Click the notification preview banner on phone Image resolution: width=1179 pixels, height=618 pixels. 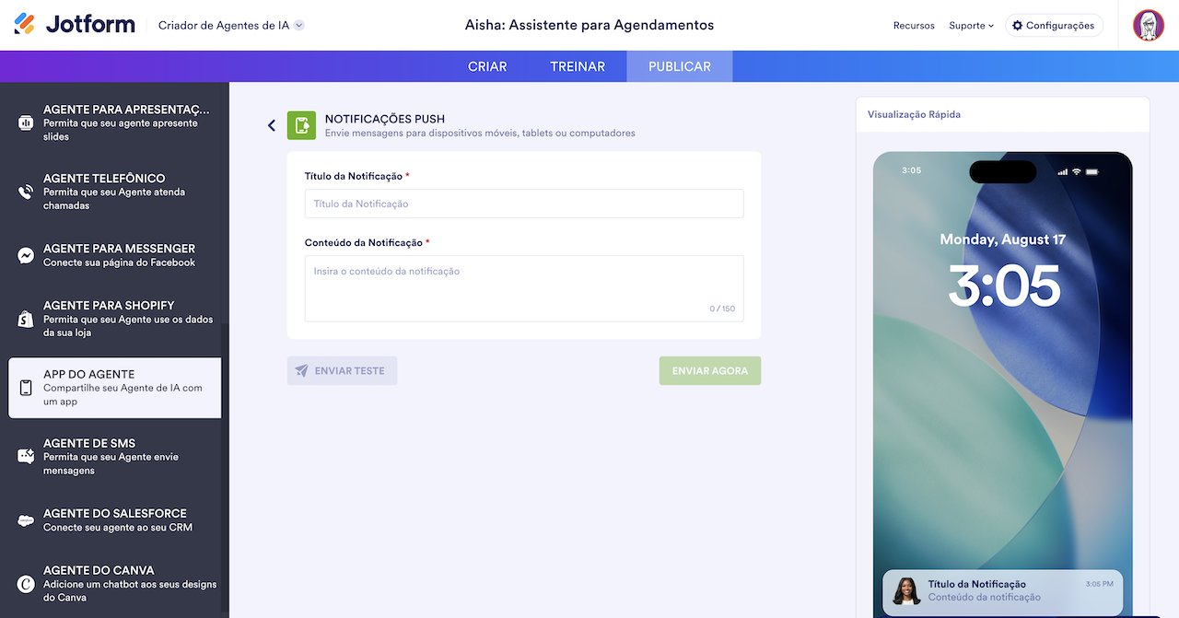(1003, 592)
